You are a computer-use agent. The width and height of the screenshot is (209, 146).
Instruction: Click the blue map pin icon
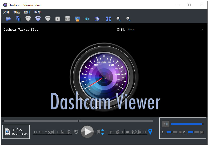tap(150, 132)
